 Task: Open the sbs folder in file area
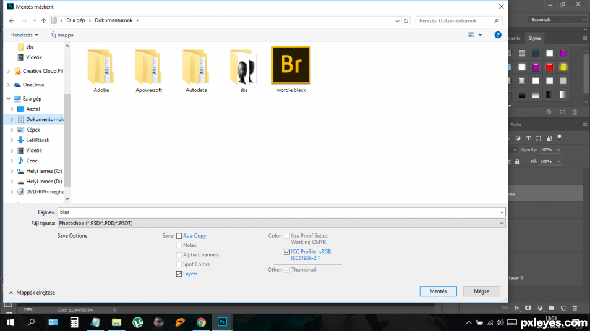[244, 71]
